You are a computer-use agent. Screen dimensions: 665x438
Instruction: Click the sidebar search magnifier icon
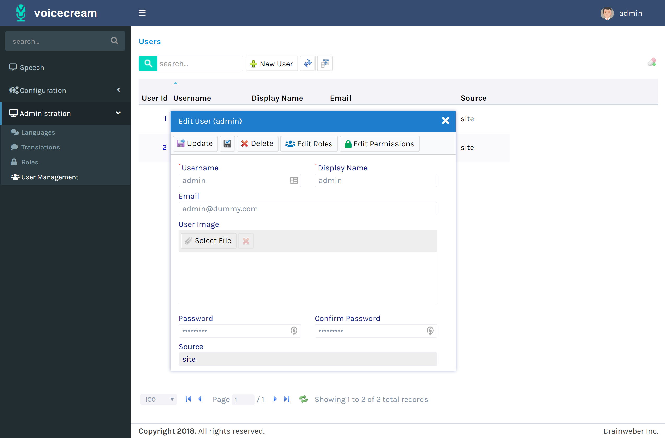tap(114, 41)
